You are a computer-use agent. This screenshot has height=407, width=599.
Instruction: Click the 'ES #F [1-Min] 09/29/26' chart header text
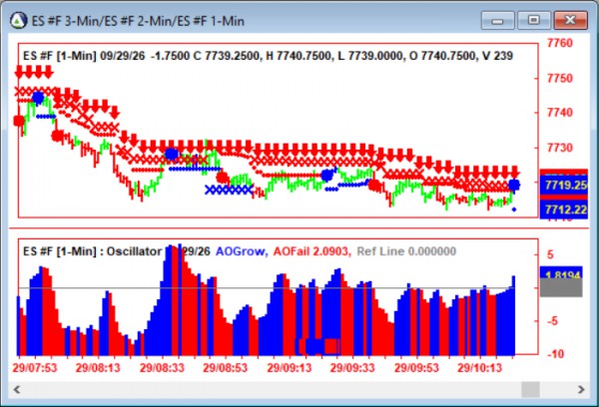(84, 56)
